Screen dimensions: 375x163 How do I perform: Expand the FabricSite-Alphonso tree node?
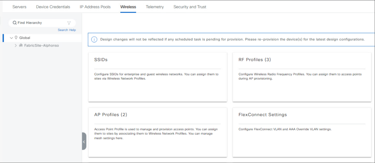16,45
